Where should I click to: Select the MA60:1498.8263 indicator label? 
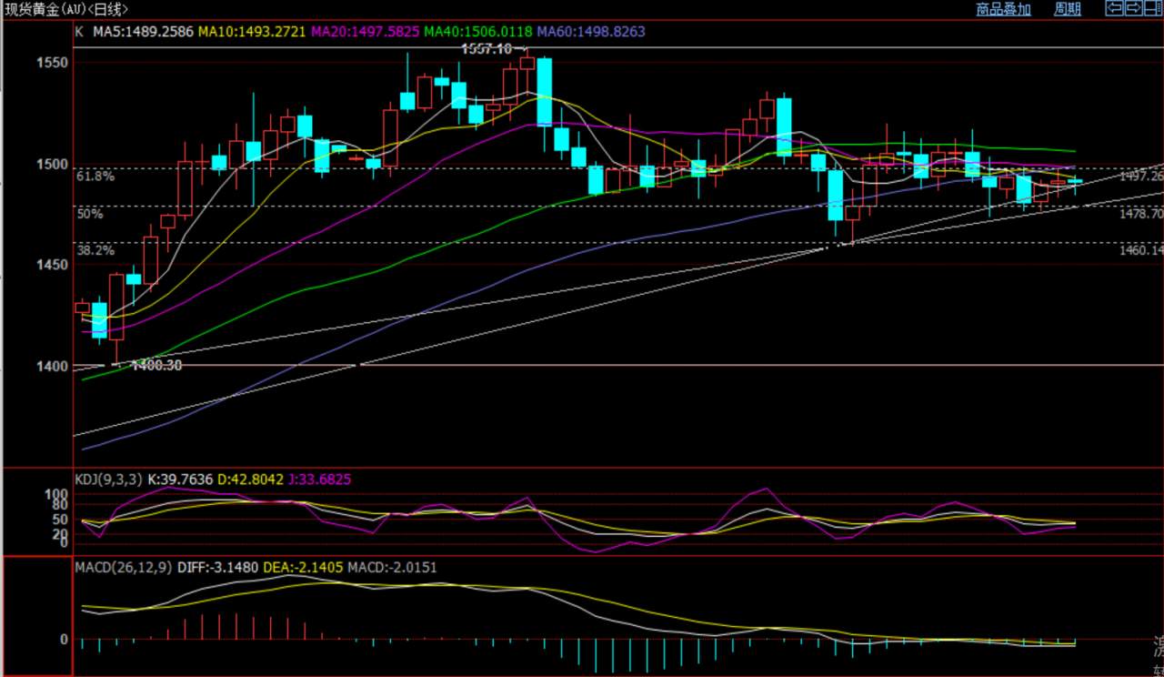coord(591,31)
